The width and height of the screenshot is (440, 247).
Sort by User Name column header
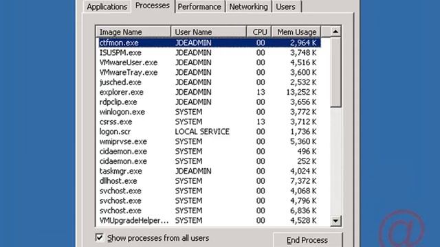(x=208, y=32)
